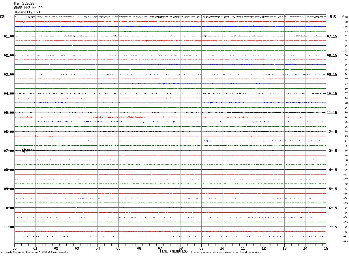
Task: Select the '01:00' CST hour label
Action: 9,36
